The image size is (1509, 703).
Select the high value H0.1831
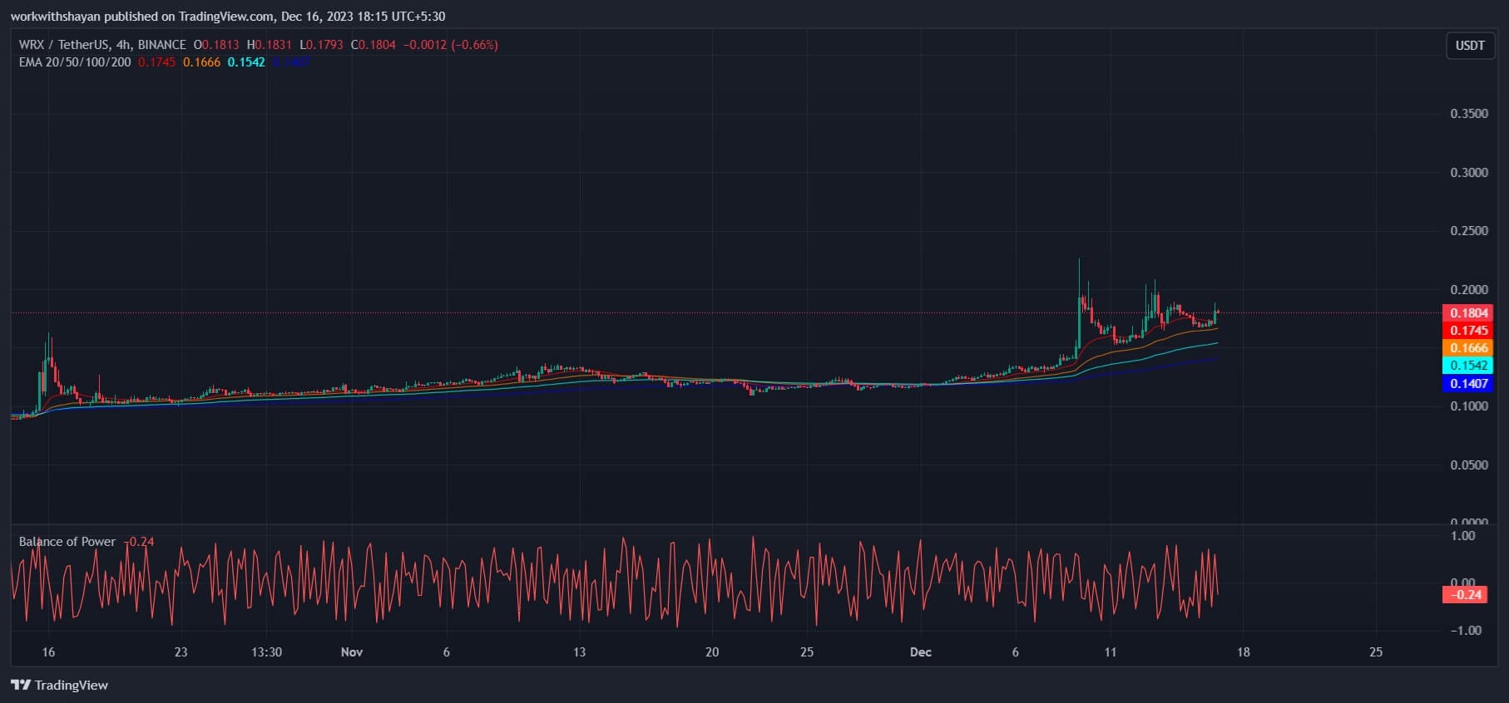click(270, 45)
